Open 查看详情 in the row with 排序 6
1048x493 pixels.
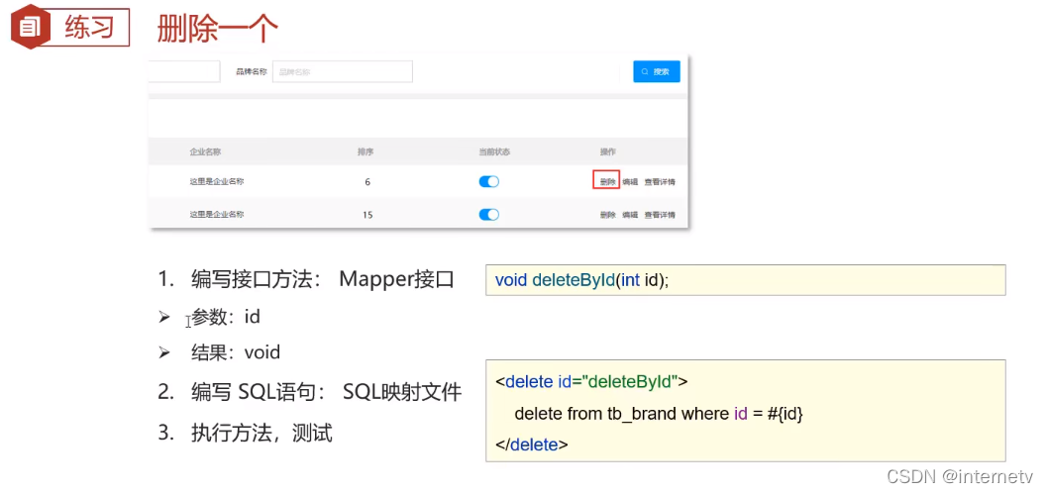(x=660, y=182)
